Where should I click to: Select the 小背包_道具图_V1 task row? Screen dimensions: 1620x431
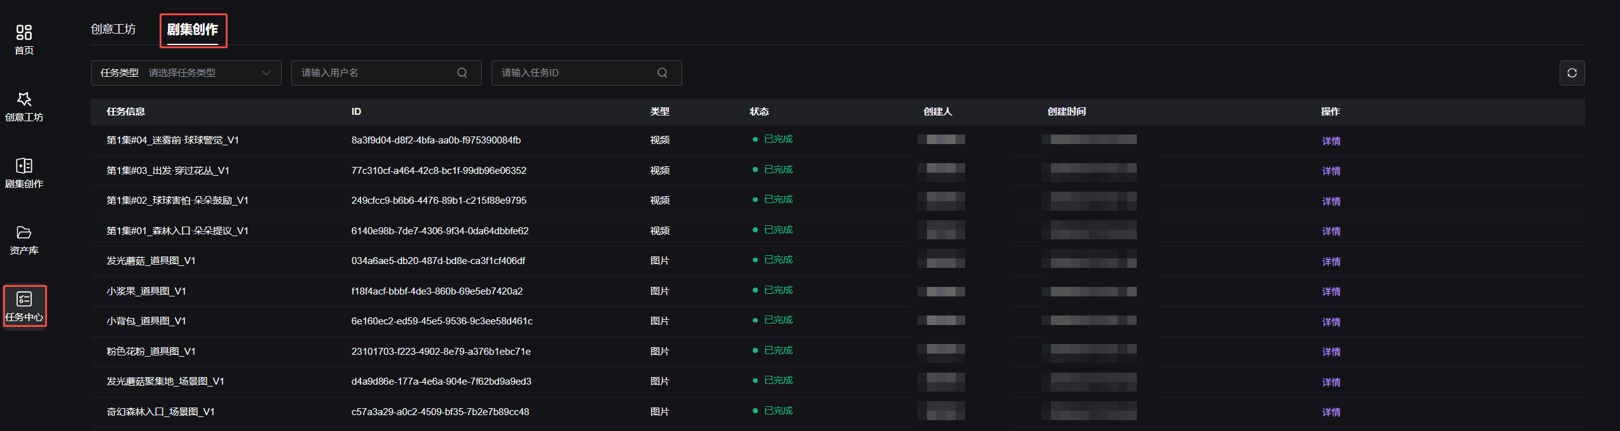click(837, 321)
